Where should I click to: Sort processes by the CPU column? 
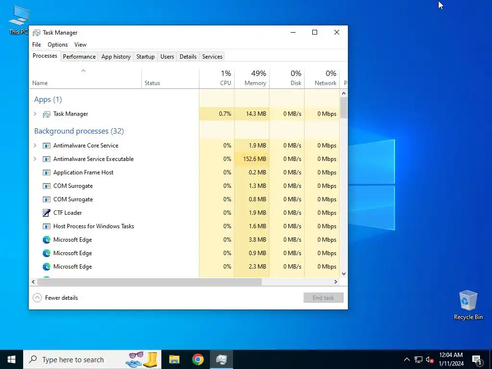217,78
